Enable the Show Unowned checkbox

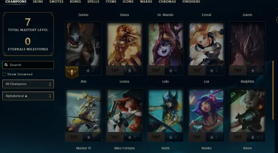pyautogui.click(x=4, y=74)
